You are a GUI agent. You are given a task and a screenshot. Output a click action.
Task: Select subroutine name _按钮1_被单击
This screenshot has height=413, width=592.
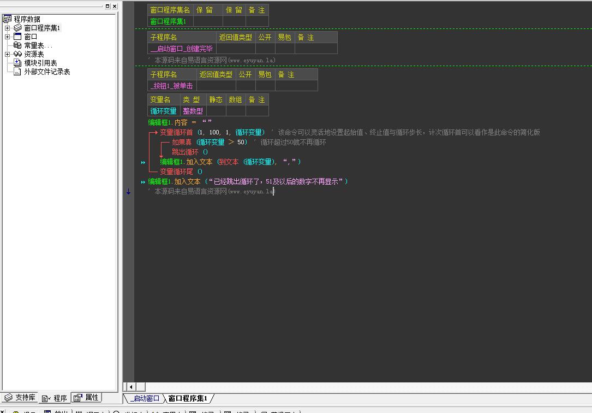(172, 86)
